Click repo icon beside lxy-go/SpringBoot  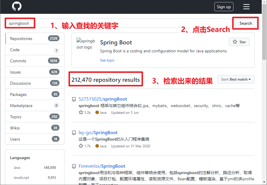tap(74, 133)
